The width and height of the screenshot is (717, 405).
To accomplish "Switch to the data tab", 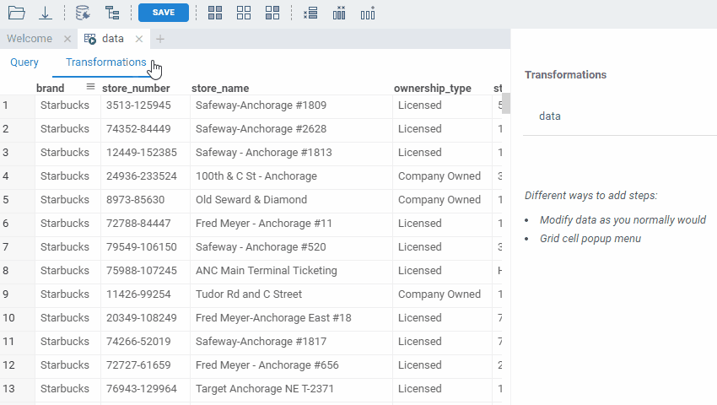I will pos(112,39).
